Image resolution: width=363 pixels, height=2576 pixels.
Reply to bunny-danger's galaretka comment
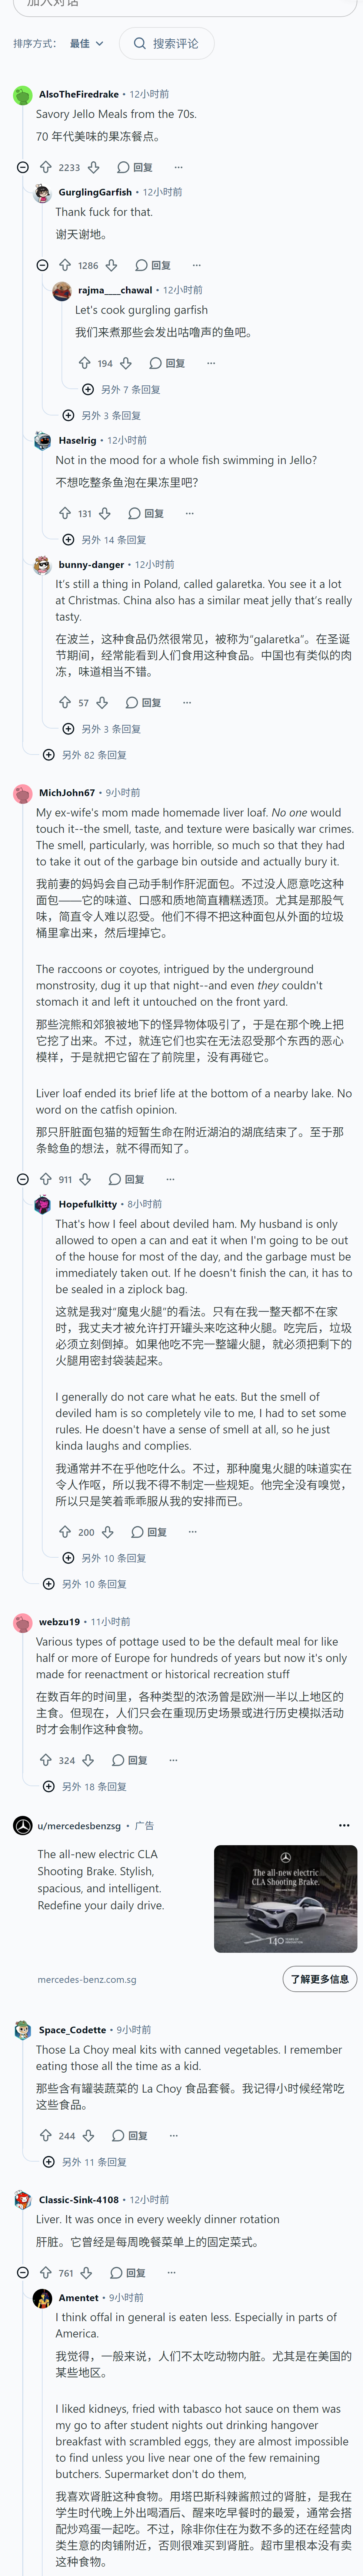144,702
